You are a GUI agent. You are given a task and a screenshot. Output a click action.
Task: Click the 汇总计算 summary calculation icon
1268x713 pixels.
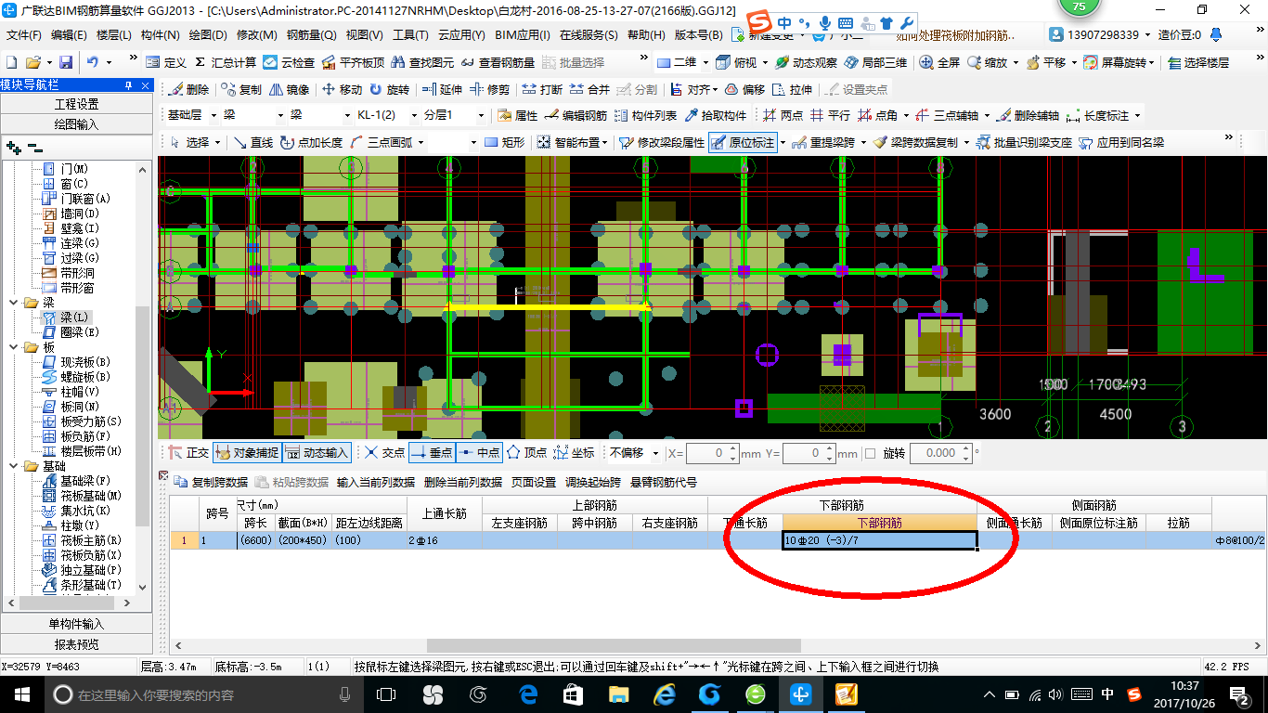coord(226,62)
